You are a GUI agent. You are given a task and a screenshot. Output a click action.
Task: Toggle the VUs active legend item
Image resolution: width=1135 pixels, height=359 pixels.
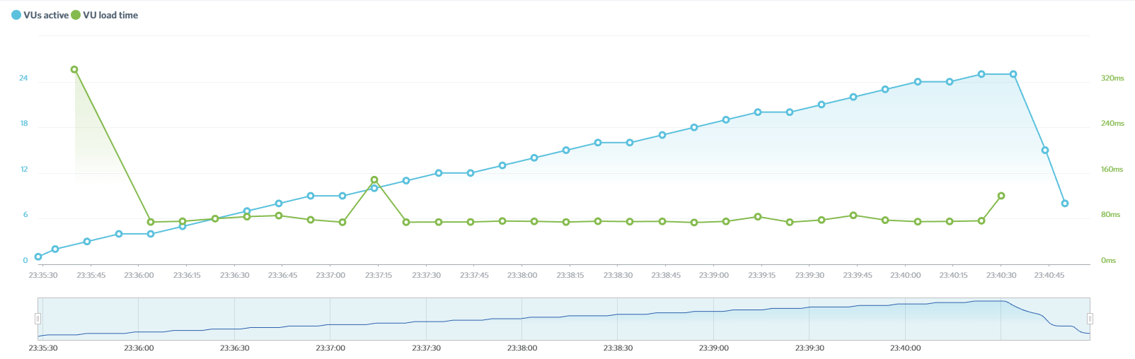(x=45, y=15)
